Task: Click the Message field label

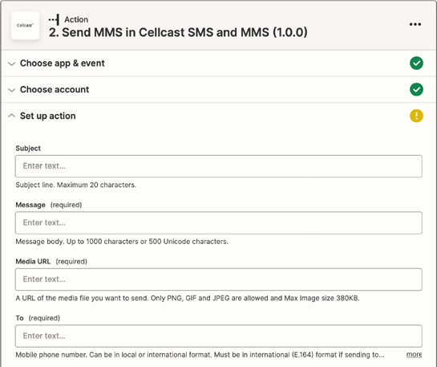Action: click(x=30, y=205)
